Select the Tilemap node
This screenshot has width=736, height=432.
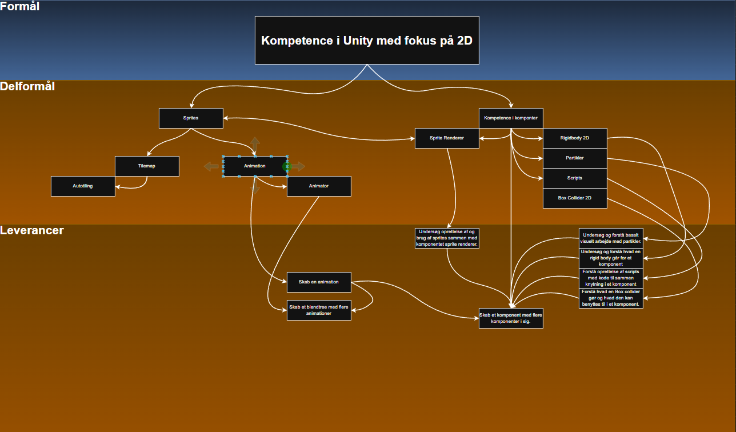point(147,166)
